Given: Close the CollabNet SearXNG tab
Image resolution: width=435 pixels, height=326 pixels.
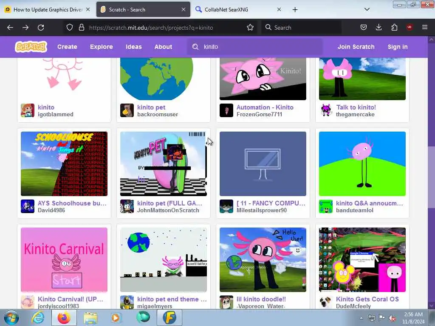Looking at the screenshot, I should (279, 9).
